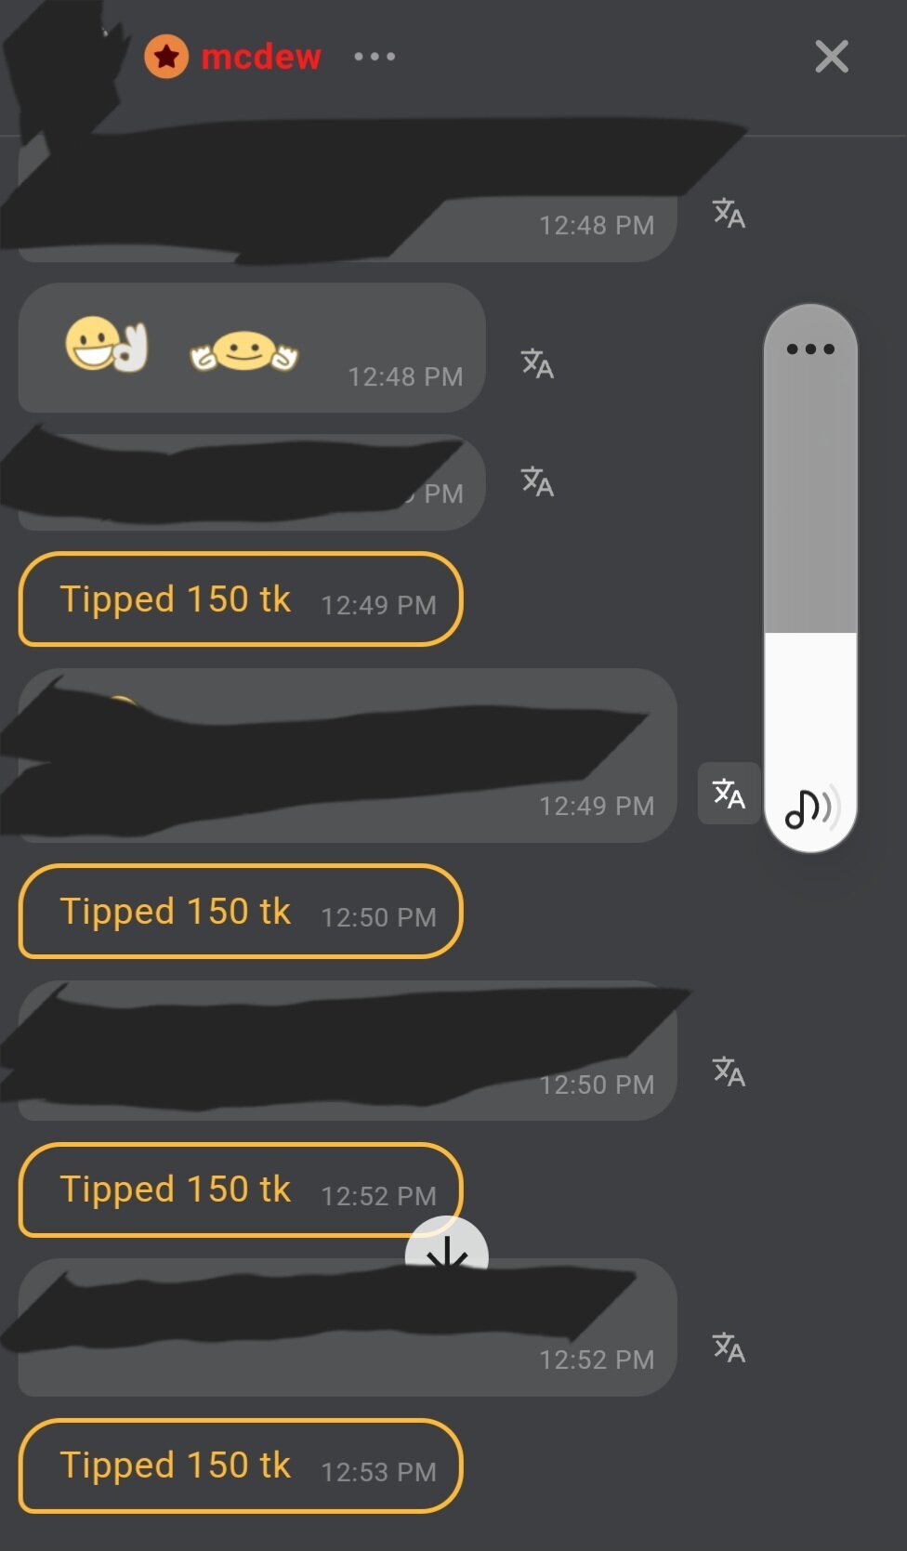Select the Tipped 150 tk entry at 12:49 PM
Screen dimensions: 907x1551
click(241, 599)
